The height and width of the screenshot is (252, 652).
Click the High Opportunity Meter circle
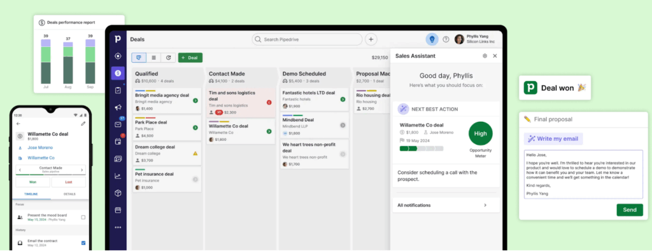pos(480,133)
